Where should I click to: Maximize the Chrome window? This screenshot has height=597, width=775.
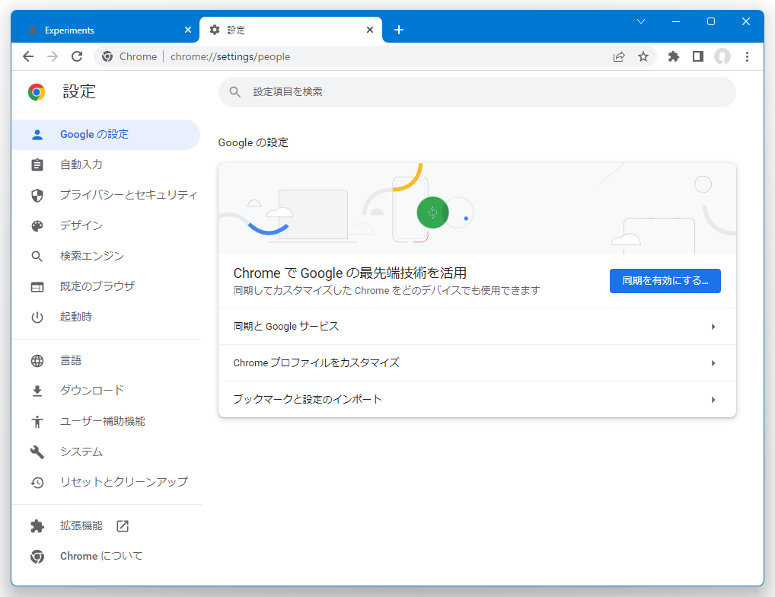click(x=711, y=21)
